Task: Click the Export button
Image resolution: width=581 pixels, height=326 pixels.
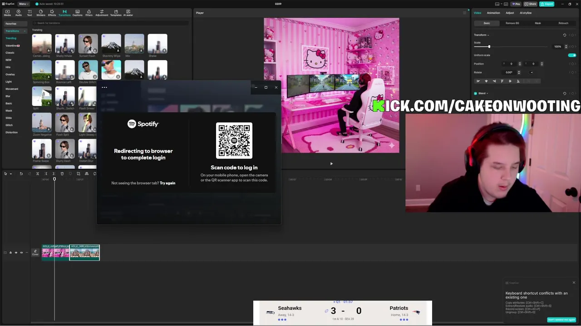Action: pyautogui.click(x=547, y=4)
